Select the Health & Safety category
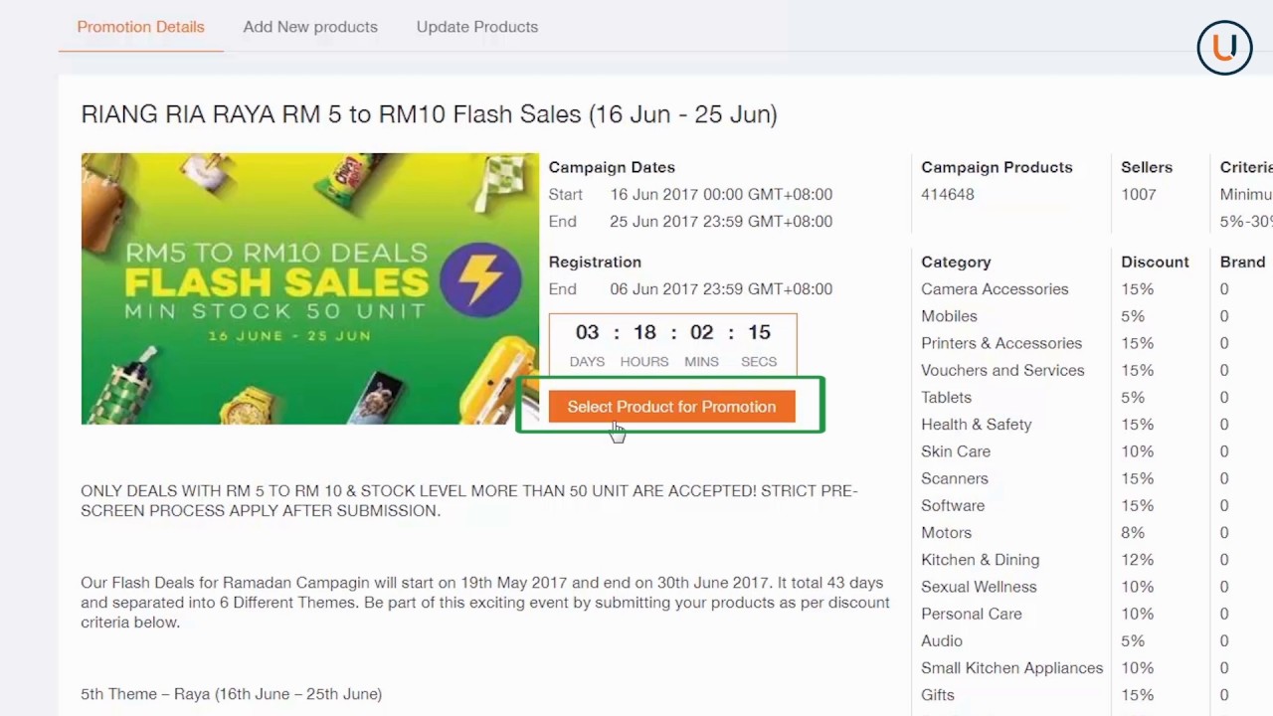 [x=976, y=425]
